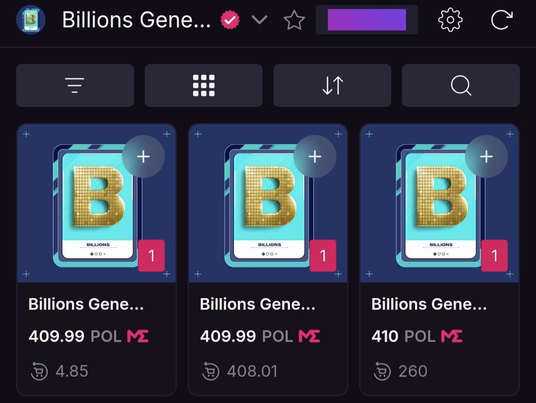Click the pink verified badge
This screenshot has width=536, height=403.
point(230,20)
